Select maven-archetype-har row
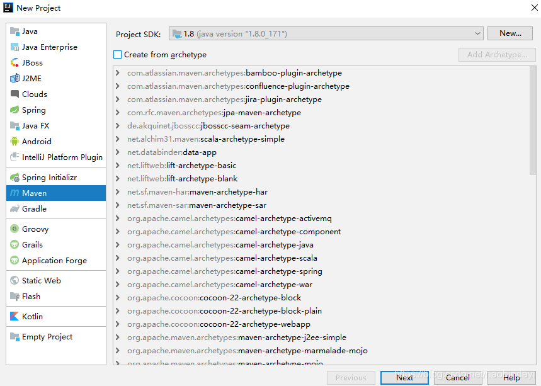 (321, 192)
